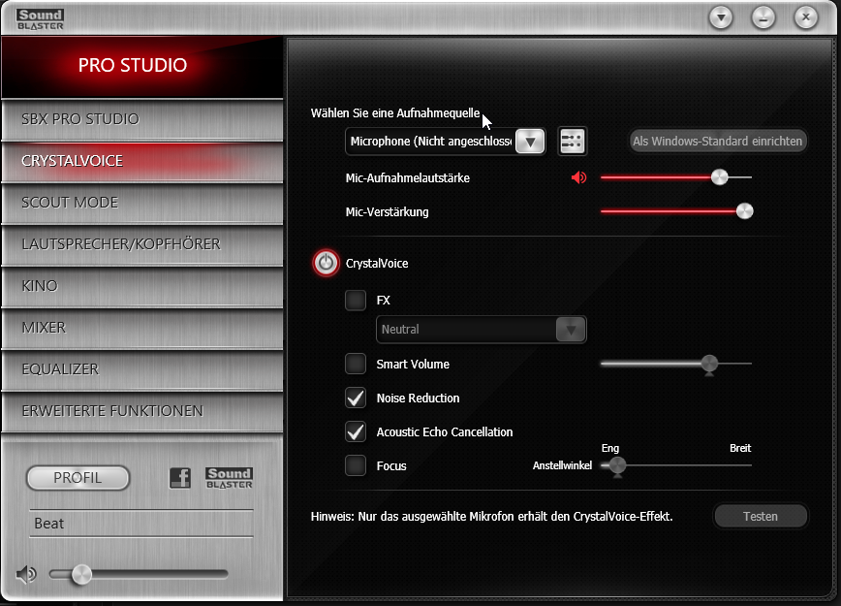Click the Sound Blaster logo in title bar

[41, 19]
